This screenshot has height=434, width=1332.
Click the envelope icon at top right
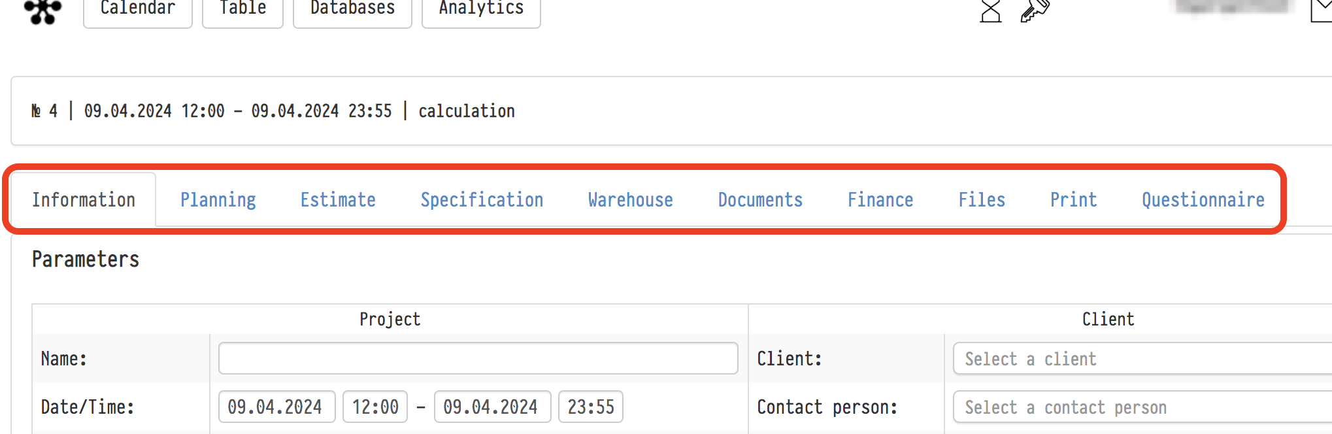click(1322, 10)
